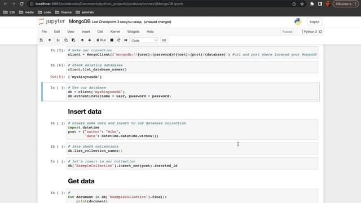Click the Last Checkpoint status text

[x=117, y=22]
